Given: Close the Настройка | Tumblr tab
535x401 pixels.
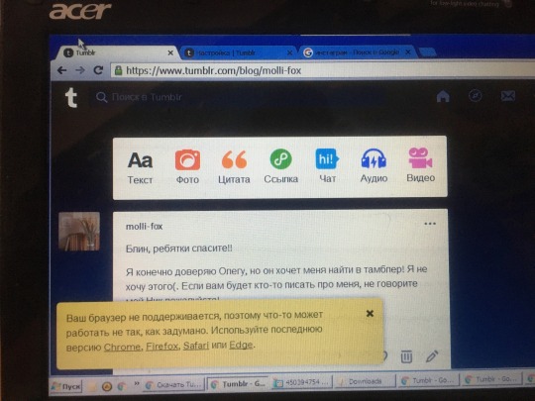Looking at the screenshot, I should coord(289,52).
